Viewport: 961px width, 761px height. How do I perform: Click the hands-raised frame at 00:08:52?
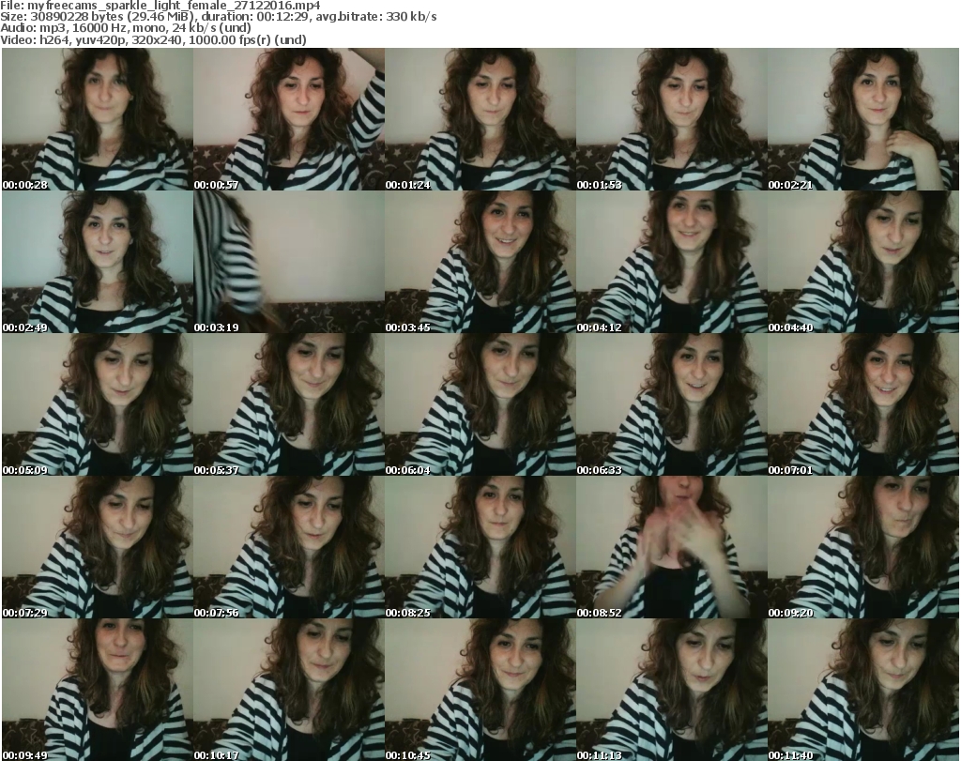point(671,547)
